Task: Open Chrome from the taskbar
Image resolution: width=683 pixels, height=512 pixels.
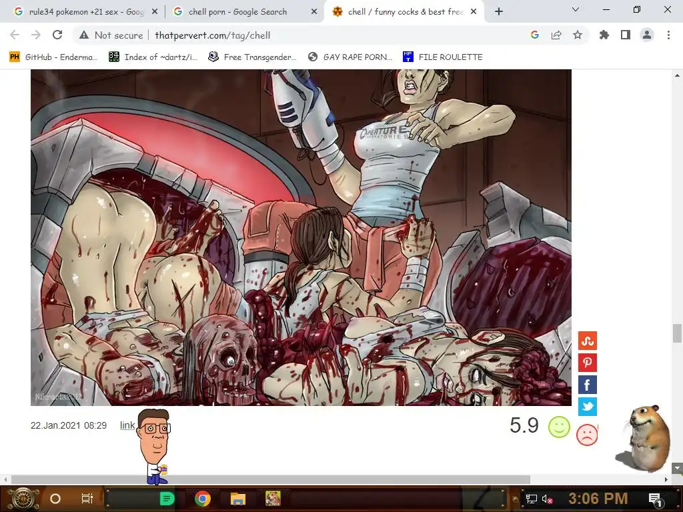Action: pos(203,499)
